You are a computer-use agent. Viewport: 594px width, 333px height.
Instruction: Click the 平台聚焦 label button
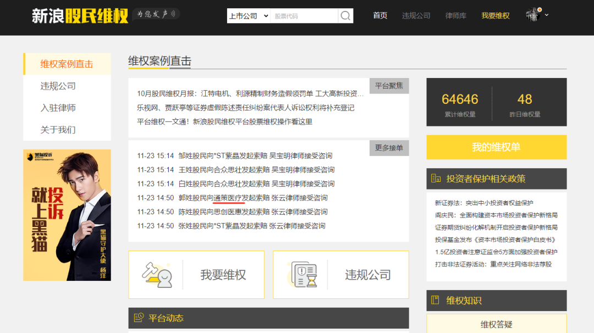389,86
